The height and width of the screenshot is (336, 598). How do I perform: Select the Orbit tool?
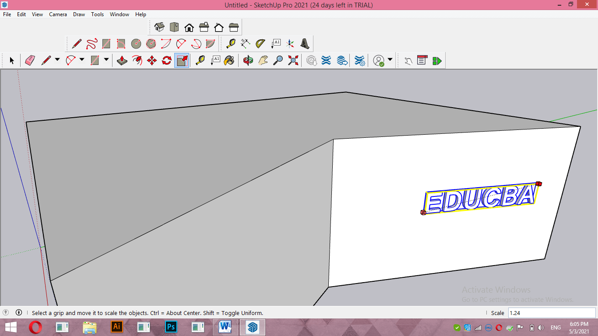click(248, 60)
